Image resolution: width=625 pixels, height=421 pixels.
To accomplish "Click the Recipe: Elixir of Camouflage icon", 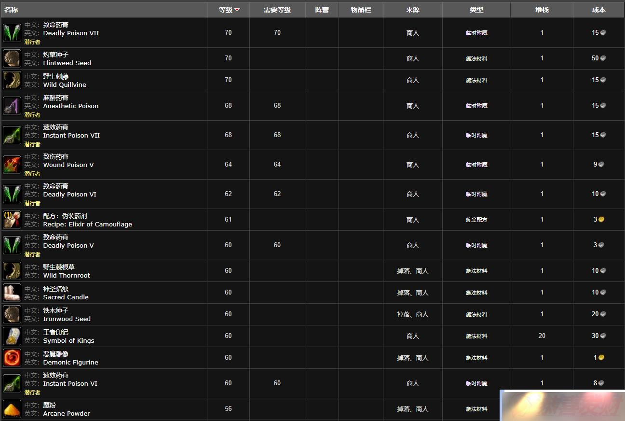I will 12,220.
